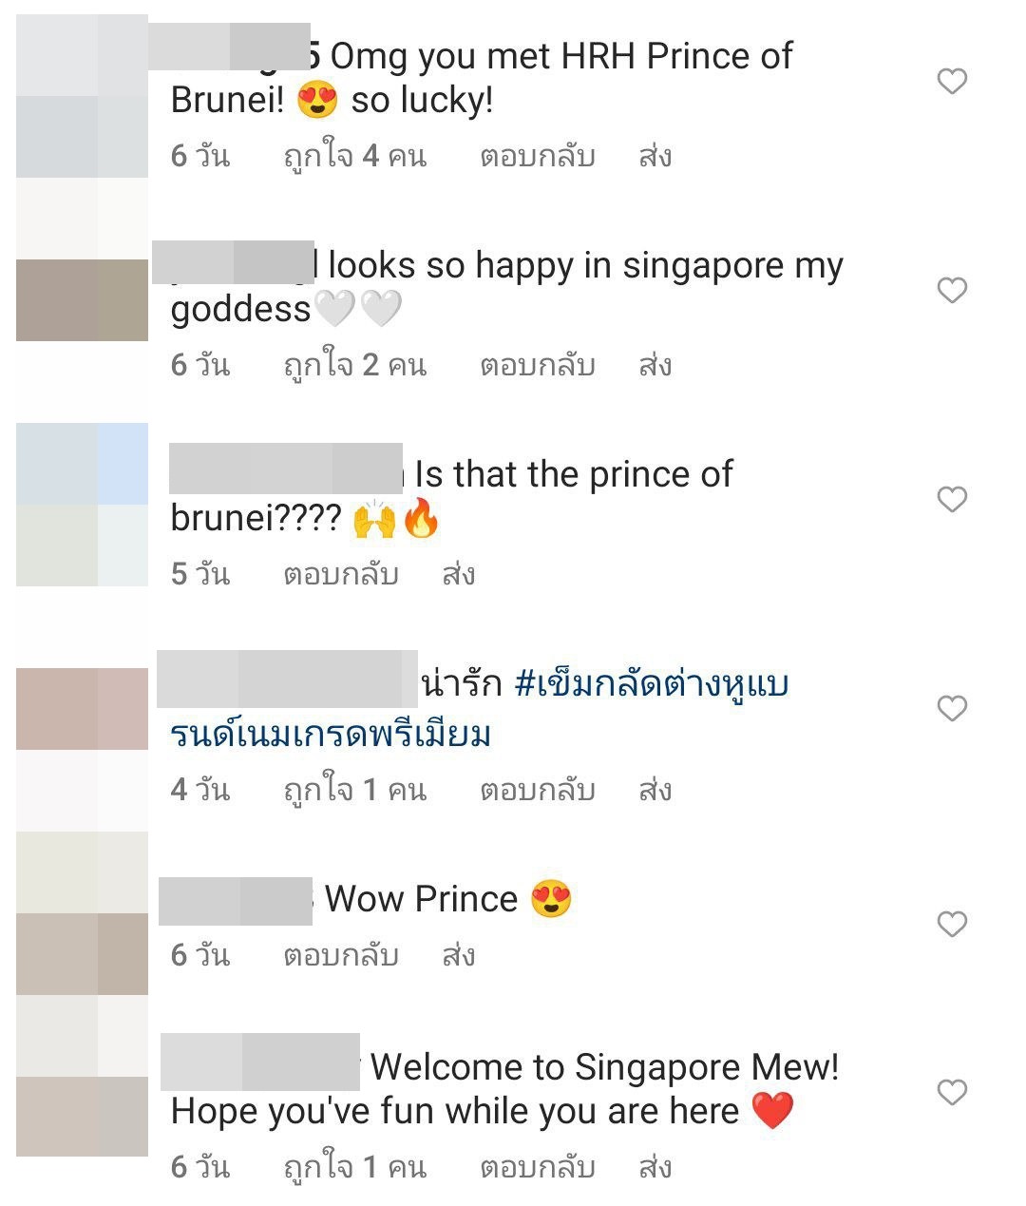1026x1206 pixels.
Task: Reply (ตอบกลับ) to the 'my goddess' comment
Action: pos(538,365)
